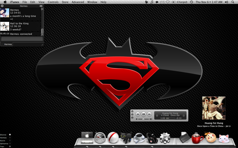Open the Apple menu
Screen dimensions: 238x148
(x=5, y=2)
